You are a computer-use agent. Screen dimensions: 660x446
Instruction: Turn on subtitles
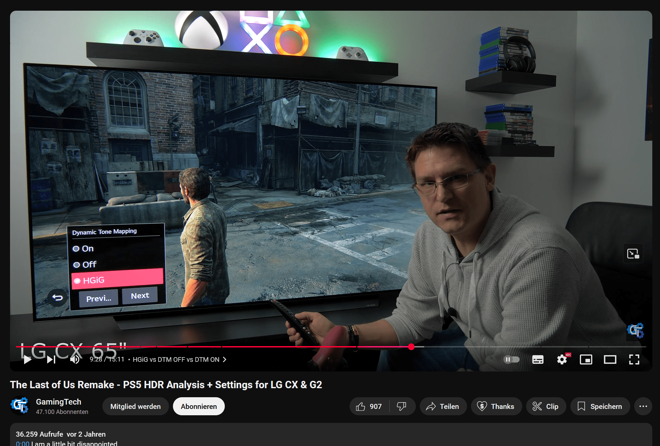pos(538,359)
